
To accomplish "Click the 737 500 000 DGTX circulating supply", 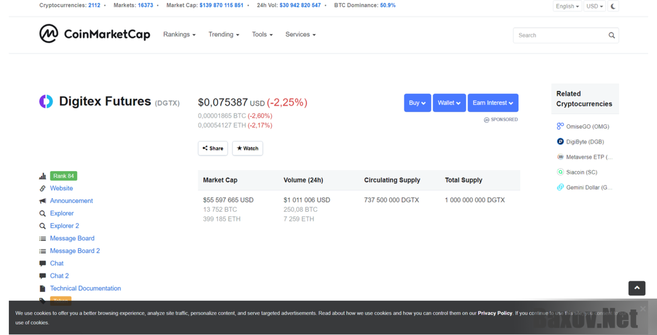I will (391, 200).
